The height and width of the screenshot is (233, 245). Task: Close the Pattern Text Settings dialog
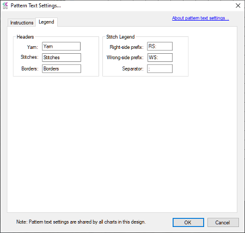238,5
